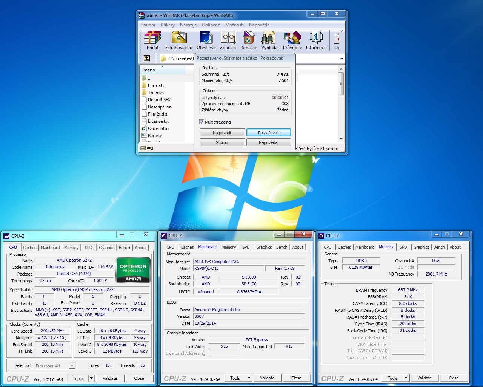
Task: Open the WinRAR address path dropdown
Action: (342, 59)
